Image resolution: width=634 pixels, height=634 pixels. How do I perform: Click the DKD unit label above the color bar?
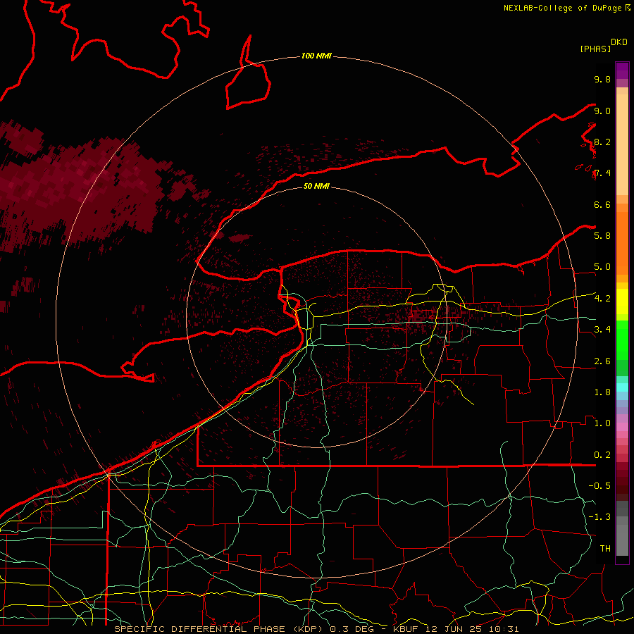pos(619,42)
